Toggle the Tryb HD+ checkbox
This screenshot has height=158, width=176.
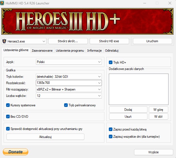click(x=110, y=62)
